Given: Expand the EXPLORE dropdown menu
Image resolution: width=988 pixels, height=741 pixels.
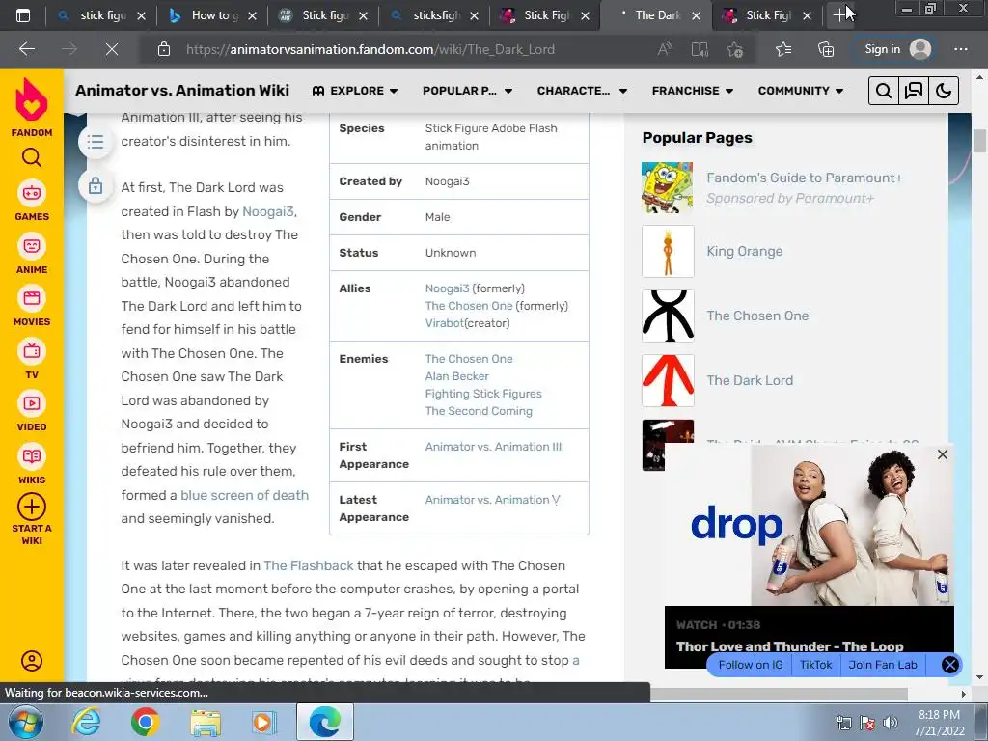Looking at the screenshot, I should (x=355, y=91).
